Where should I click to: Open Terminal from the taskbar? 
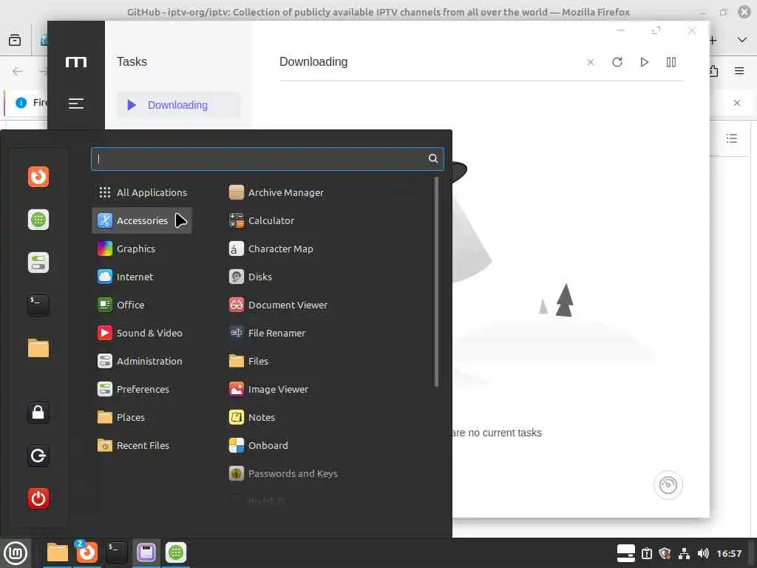coord(116,552)
